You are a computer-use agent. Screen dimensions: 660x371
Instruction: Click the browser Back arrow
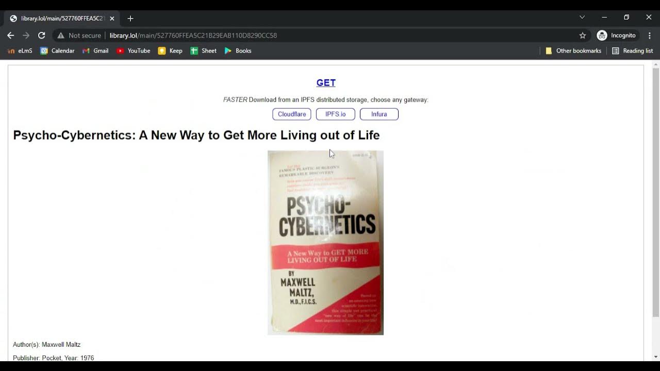(x=11, y=36)
